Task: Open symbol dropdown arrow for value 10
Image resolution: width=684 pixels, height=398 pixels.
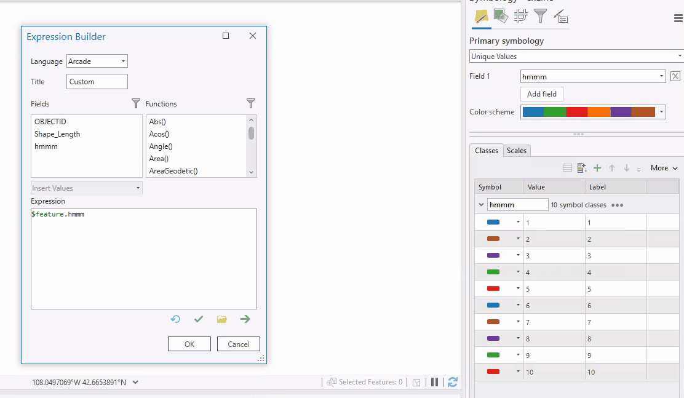Action: (519, 372)
